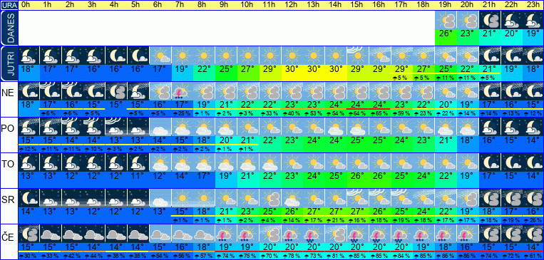Select the DANES row tab
The height and width of the screenshot is (260, 544).
pos(9,28)
